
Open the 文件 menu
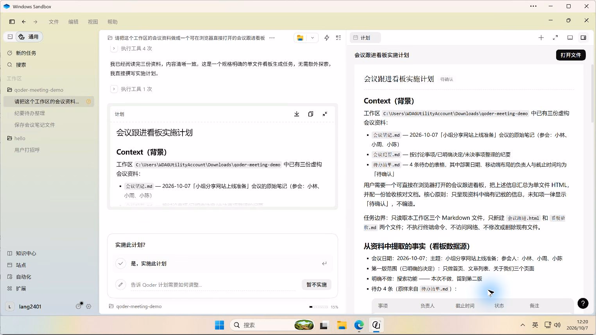[54, 22]
